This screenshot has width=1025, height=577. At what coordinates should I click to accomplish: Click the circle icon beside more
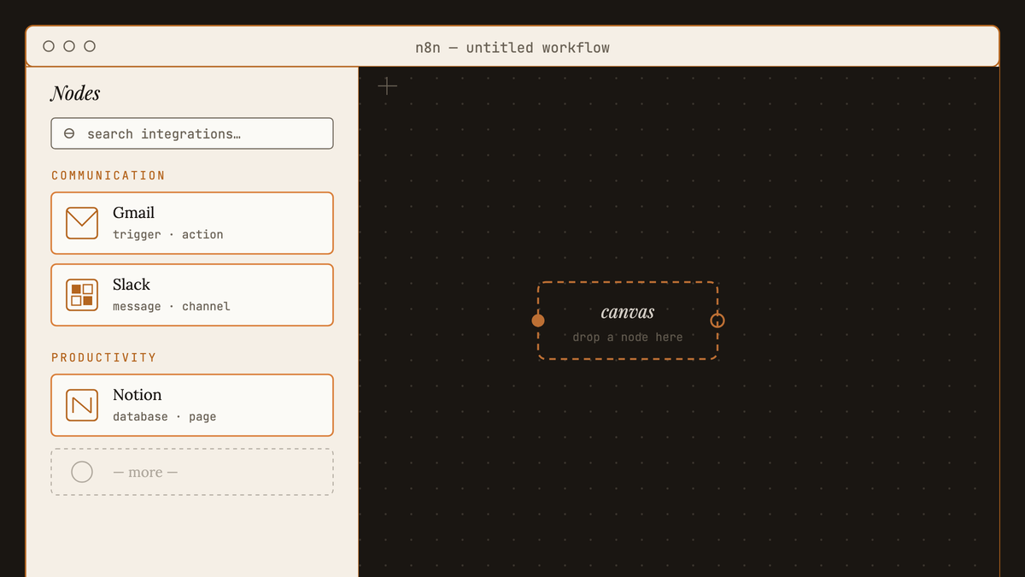pos(82,472)
